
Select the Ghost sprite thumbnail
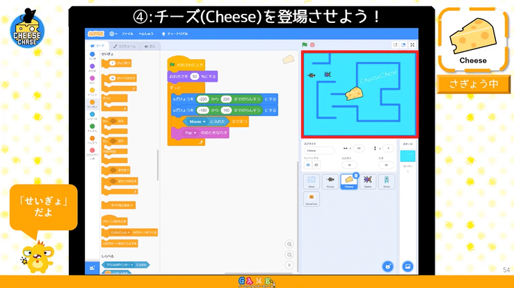[x=387, y=182]
